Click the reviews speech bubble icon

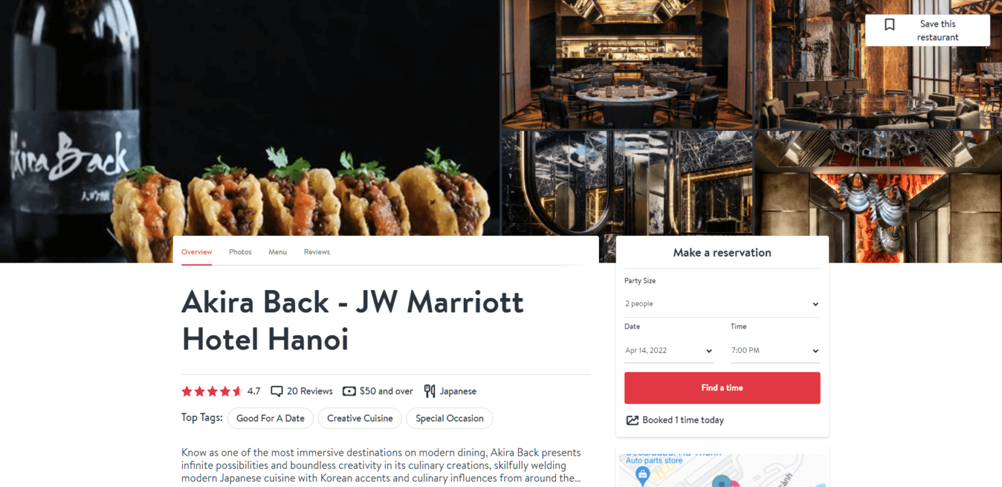point(277,391)
